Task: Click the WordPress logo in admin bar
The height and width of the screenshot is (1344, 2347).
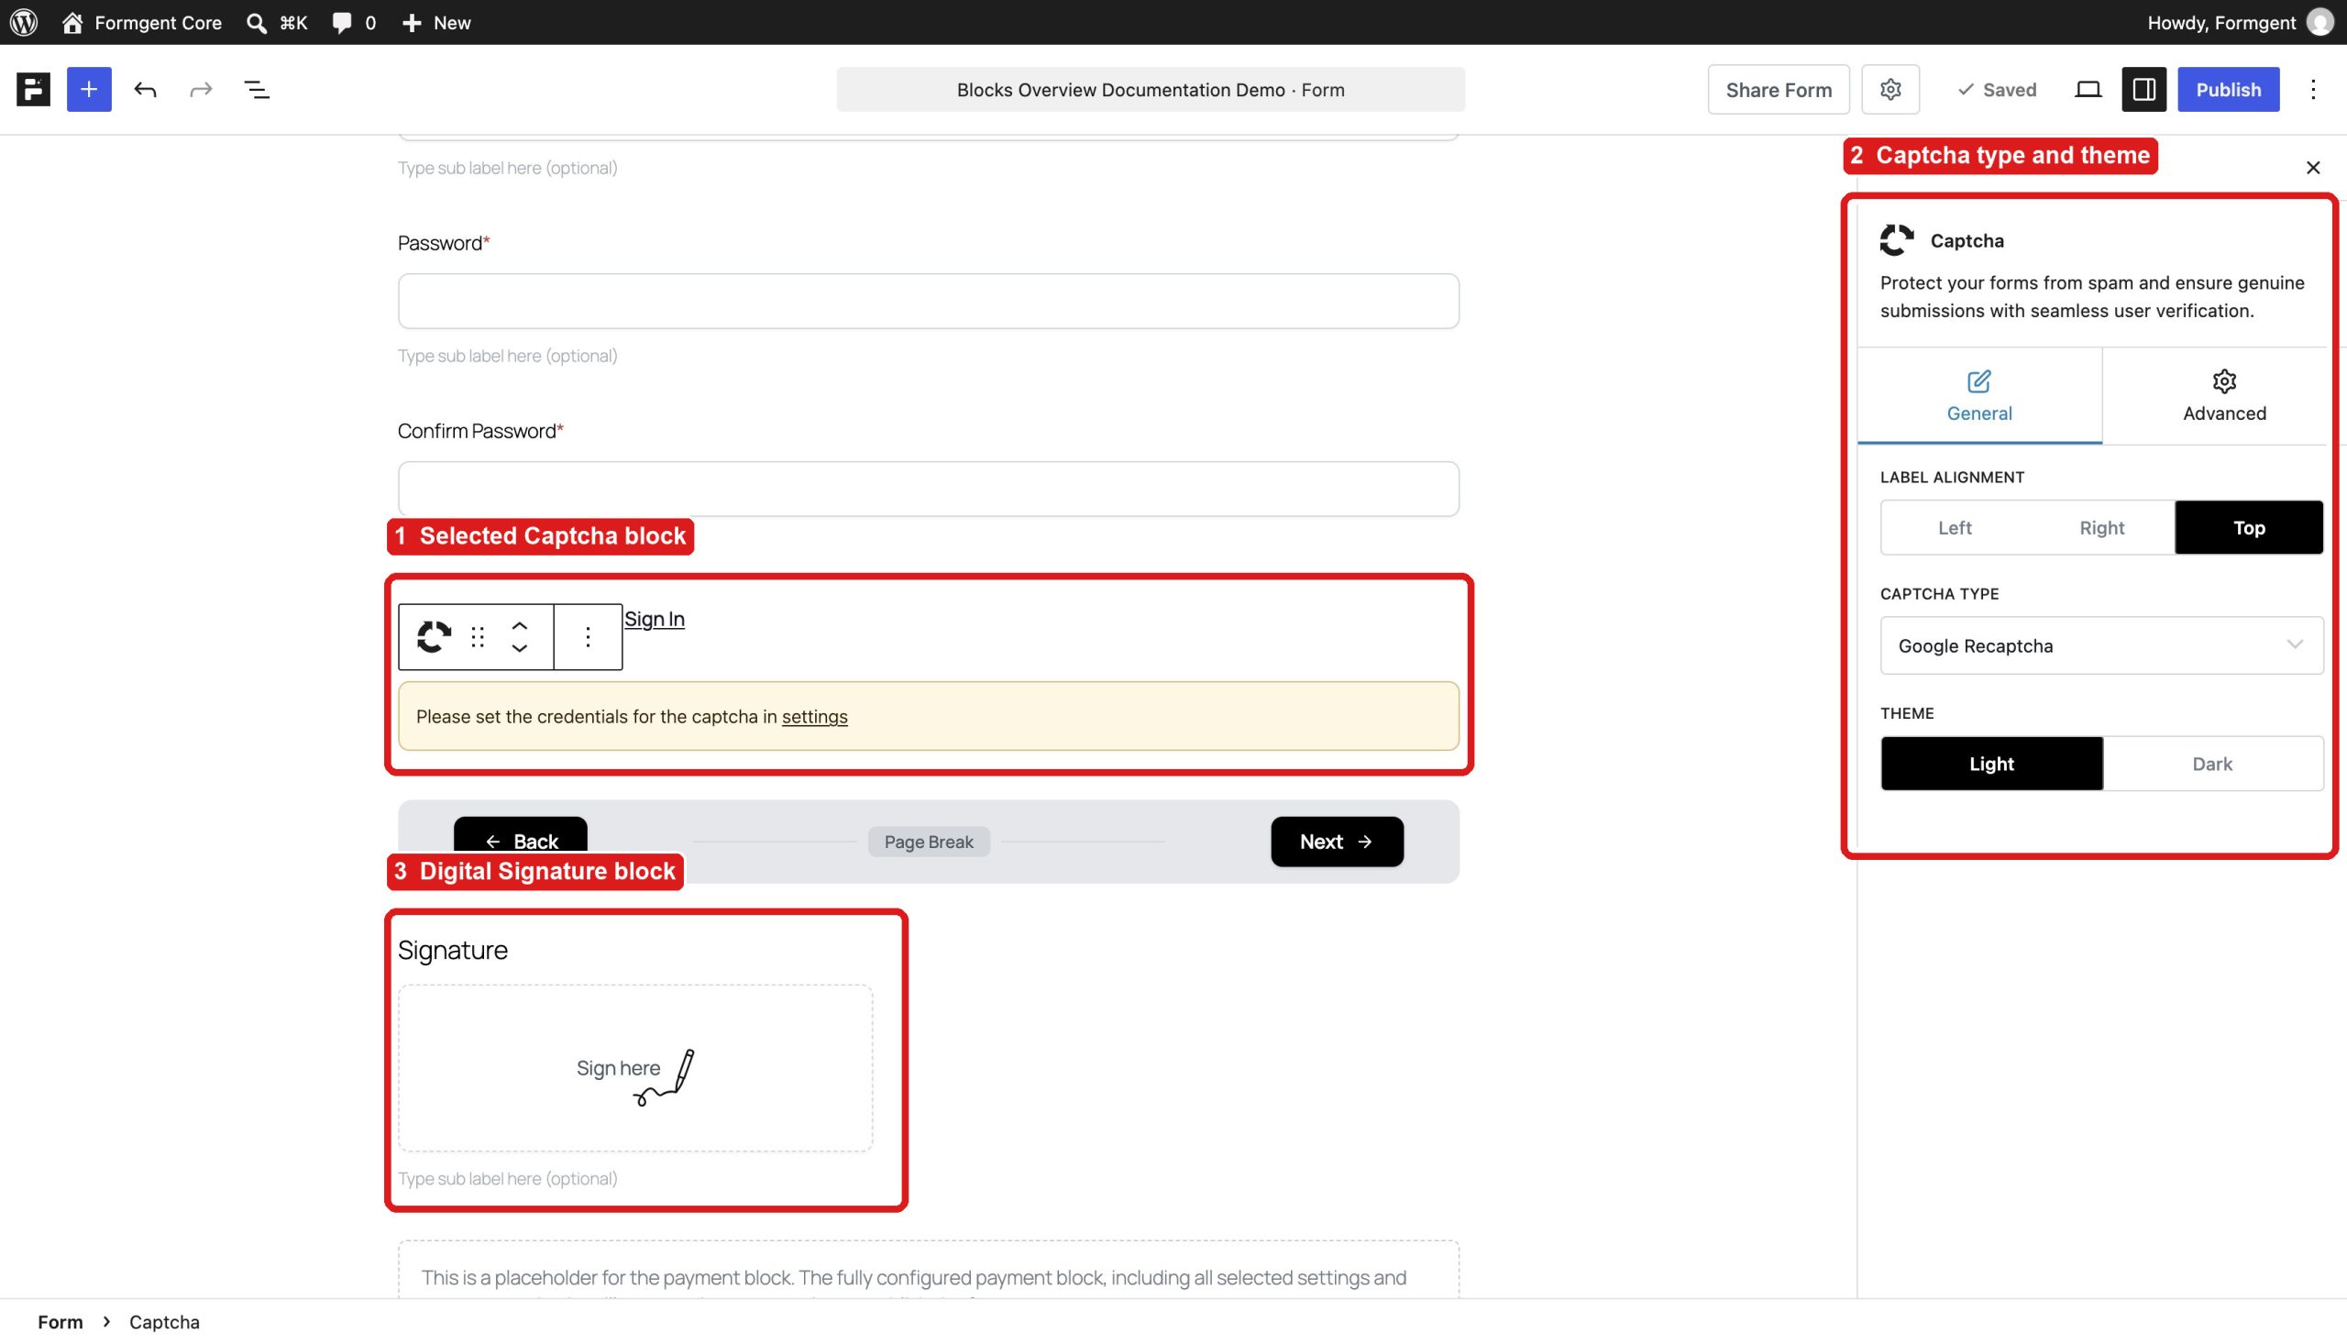Action: click(x=24, y=22)
